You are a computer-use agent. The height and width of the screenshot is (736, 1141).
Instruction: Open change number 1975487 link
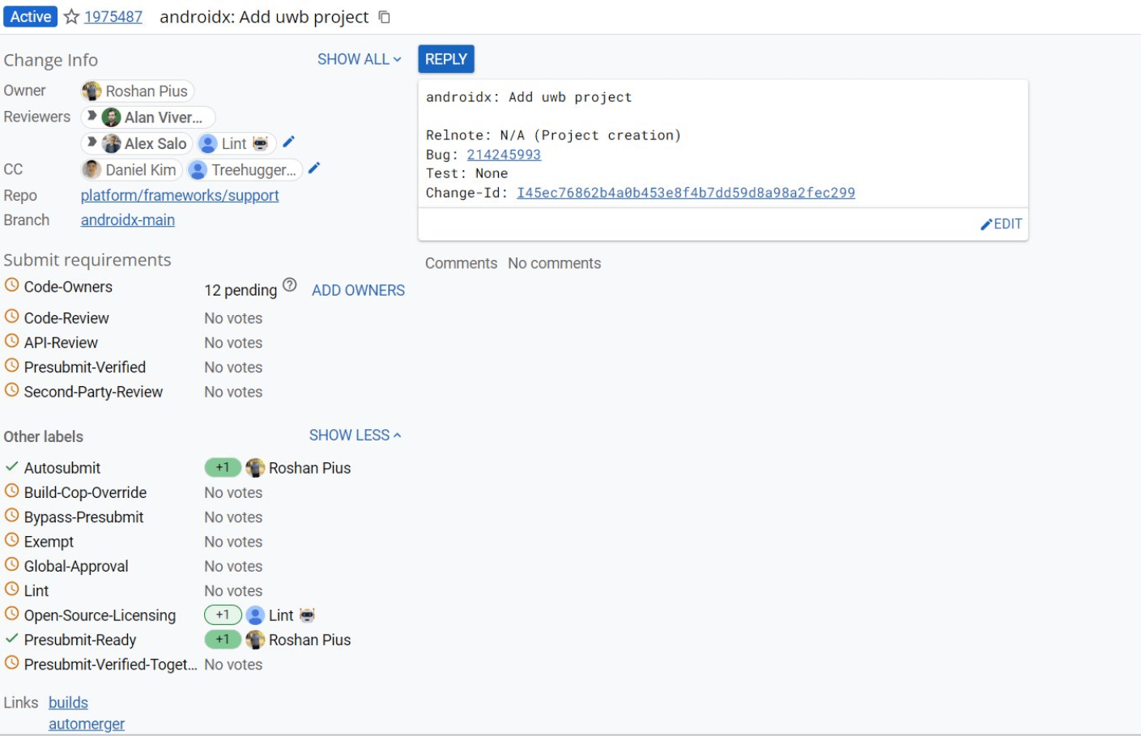(x=113, y=17)
